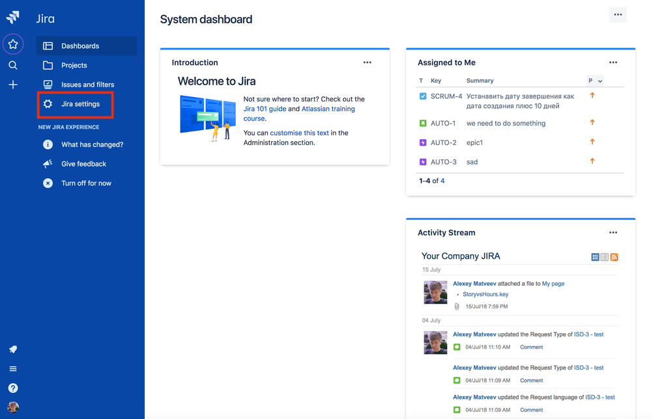The image size is (651, 419).
Task: Open the help question mark icon
Action: [x=13, y=388]
